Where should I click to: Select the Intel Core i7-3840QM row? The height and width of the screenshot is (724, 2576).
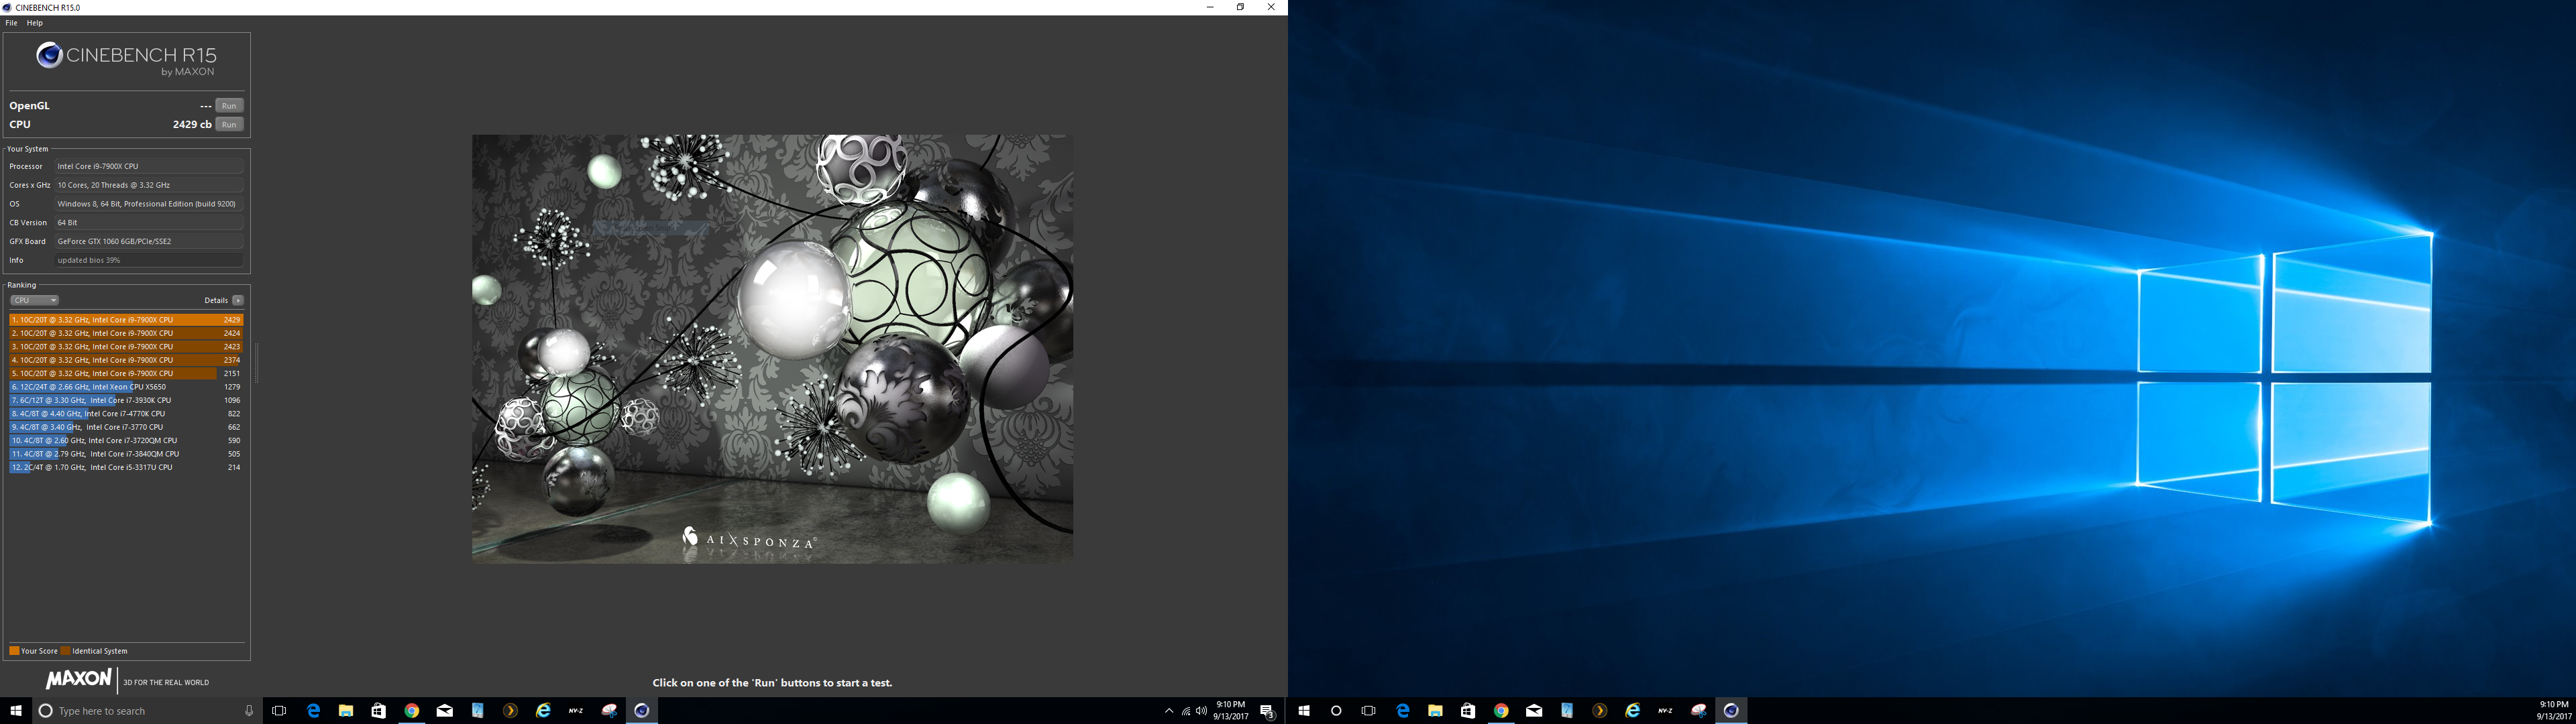point(126,454)
